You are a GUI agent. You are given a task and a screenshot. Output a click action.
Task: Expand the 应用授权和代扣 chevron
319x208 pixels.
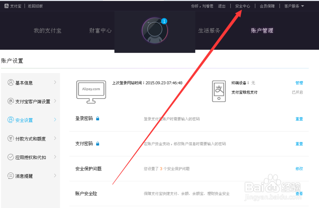[x=55, y=157]
